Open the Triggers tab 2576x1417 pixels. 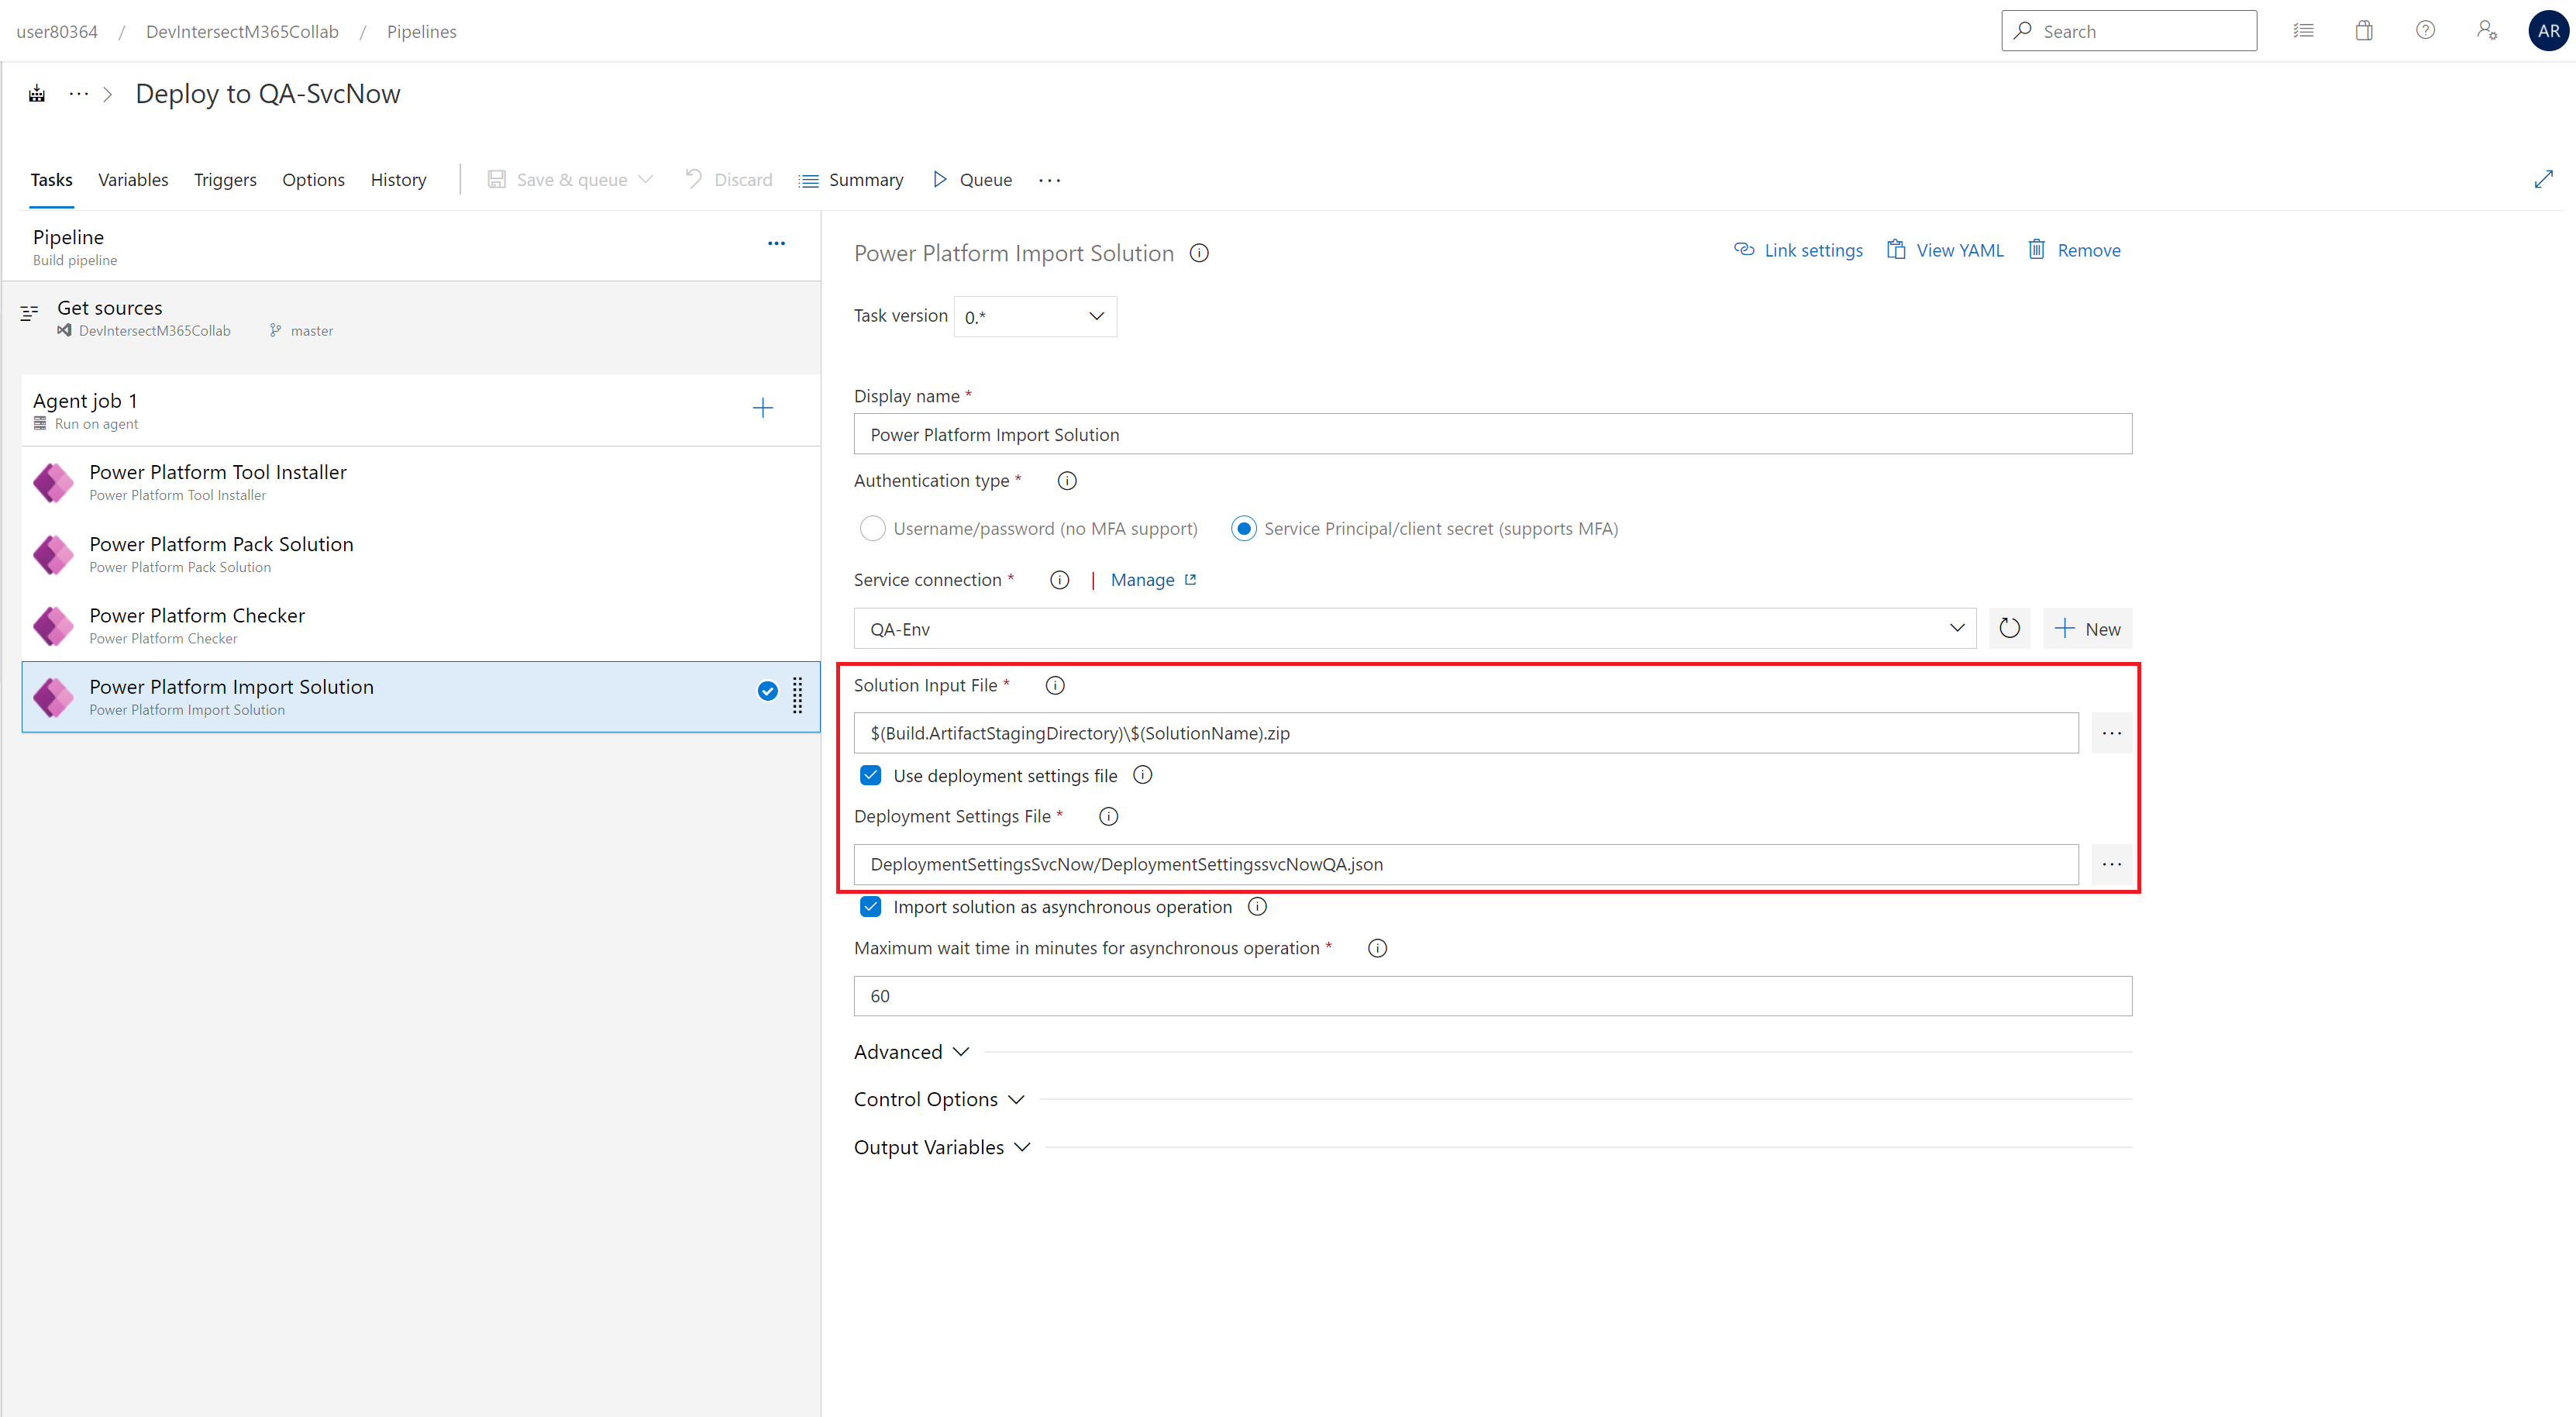[225, 180]
